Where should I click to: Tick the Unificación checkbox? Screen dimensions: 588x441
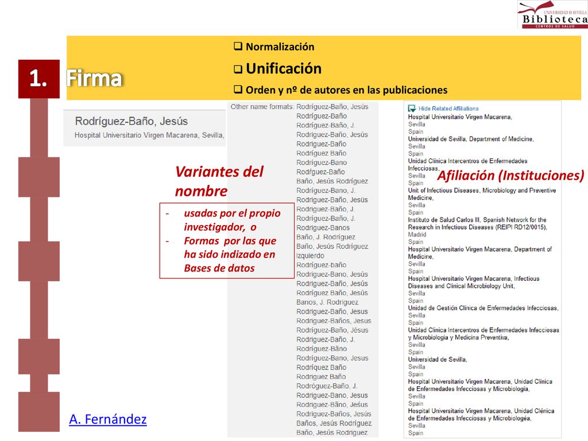[238, 69]
